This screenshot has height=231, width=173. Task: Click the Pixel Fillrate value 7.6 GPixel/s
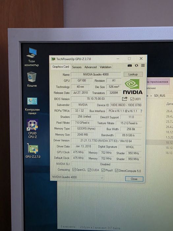tap(82, 122)
